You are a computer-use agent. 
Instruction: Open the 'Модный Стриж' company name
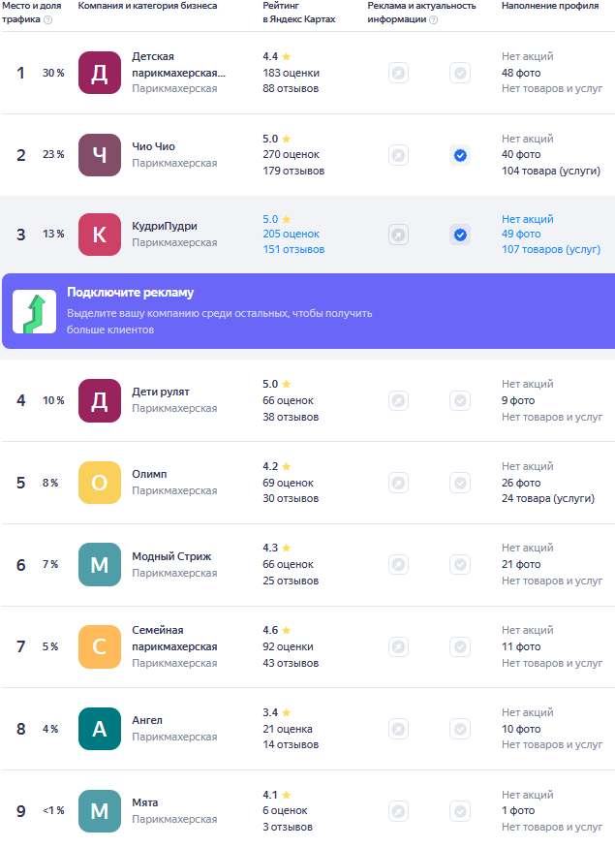point(171,557)
